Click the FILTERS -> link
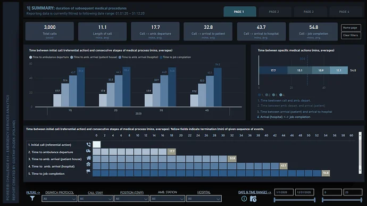Viewport: 367px width, 206px height. tap(33, 192)
